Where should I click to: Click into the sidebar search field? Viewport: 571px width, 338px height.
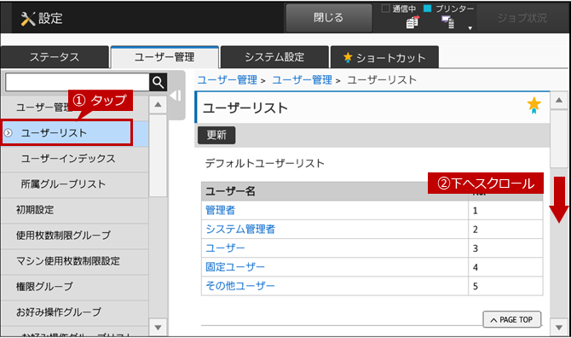(x=78, y=83)
